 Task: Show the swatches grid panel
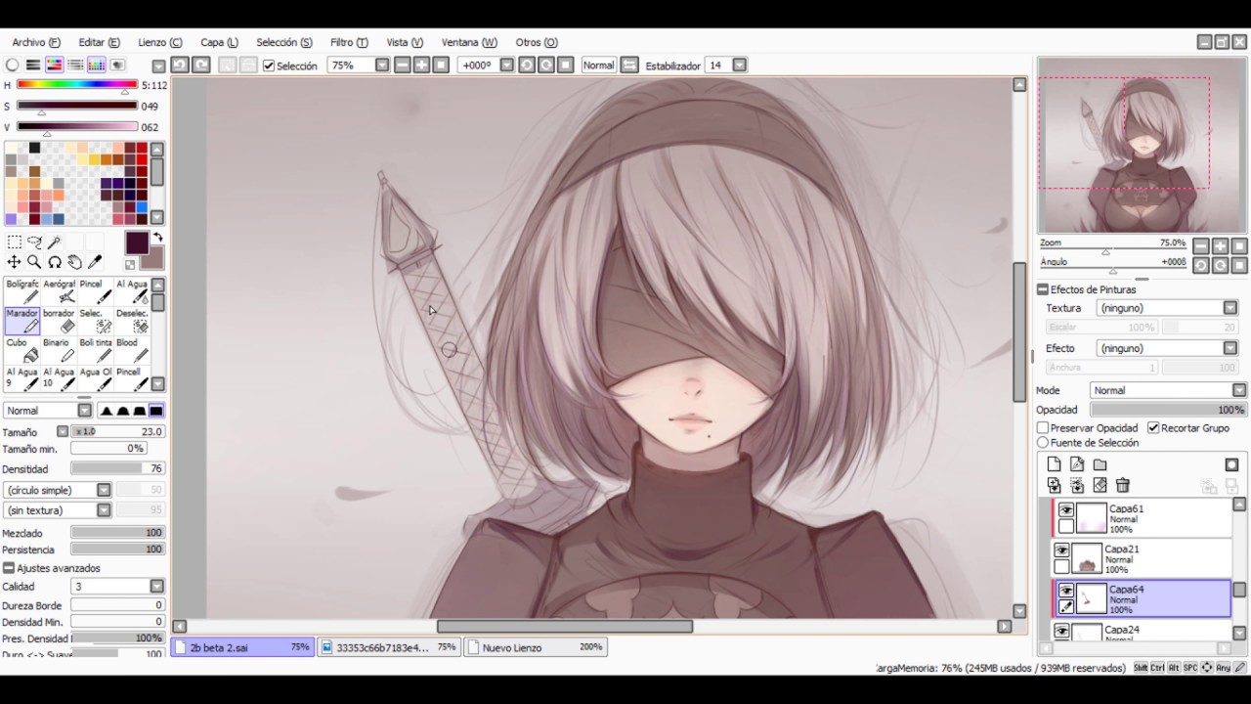pyautogui.click(x=96, y=66)
